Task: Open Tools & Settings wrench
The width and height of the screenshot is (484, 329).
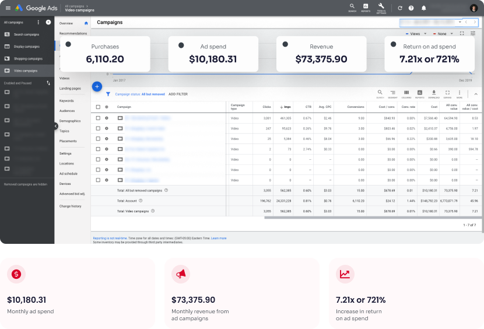Action: click(x=381, y=7)
